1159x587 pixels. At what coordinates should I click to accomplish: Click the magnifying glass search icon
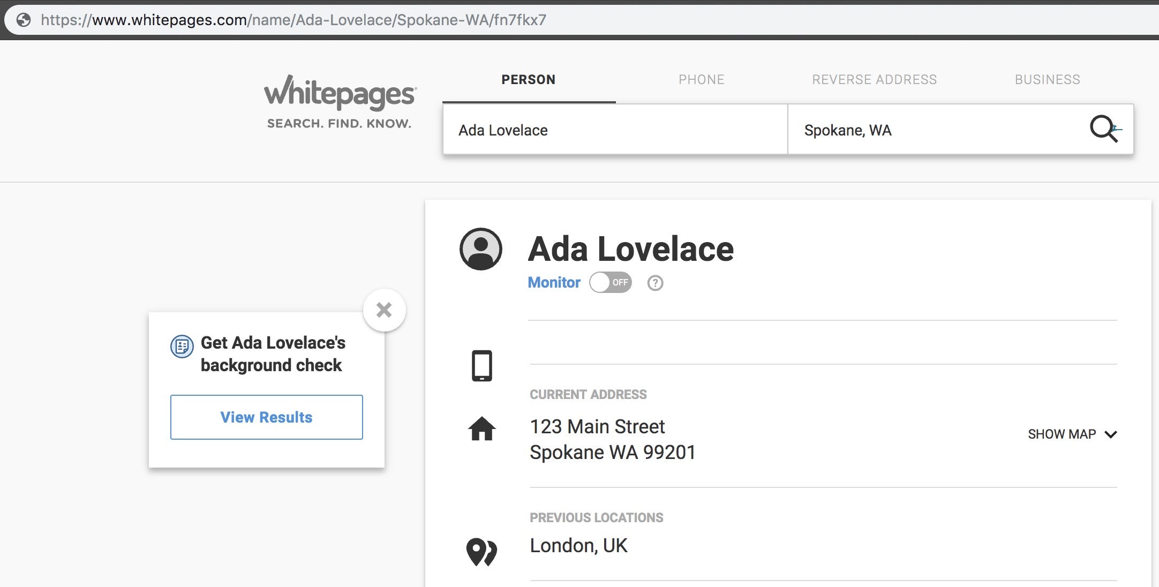(1104, 129)
